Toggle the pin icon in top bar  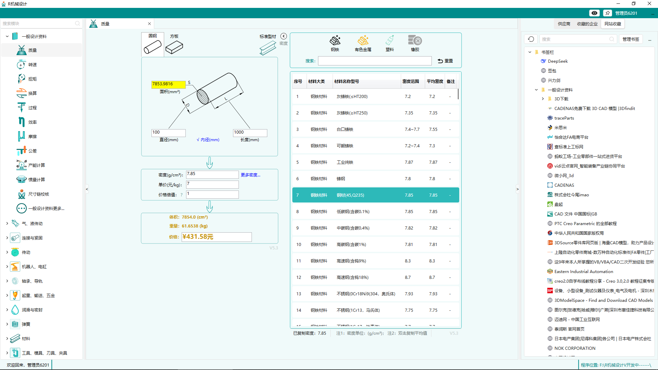(x=607, y=13)
